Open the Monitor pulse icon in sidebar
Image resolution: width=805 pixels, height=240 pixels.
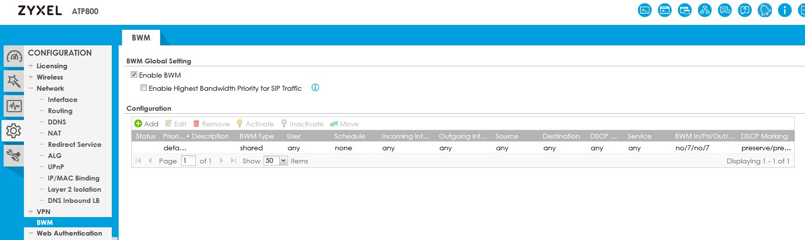pyautogui.click(x=14, y=106)
